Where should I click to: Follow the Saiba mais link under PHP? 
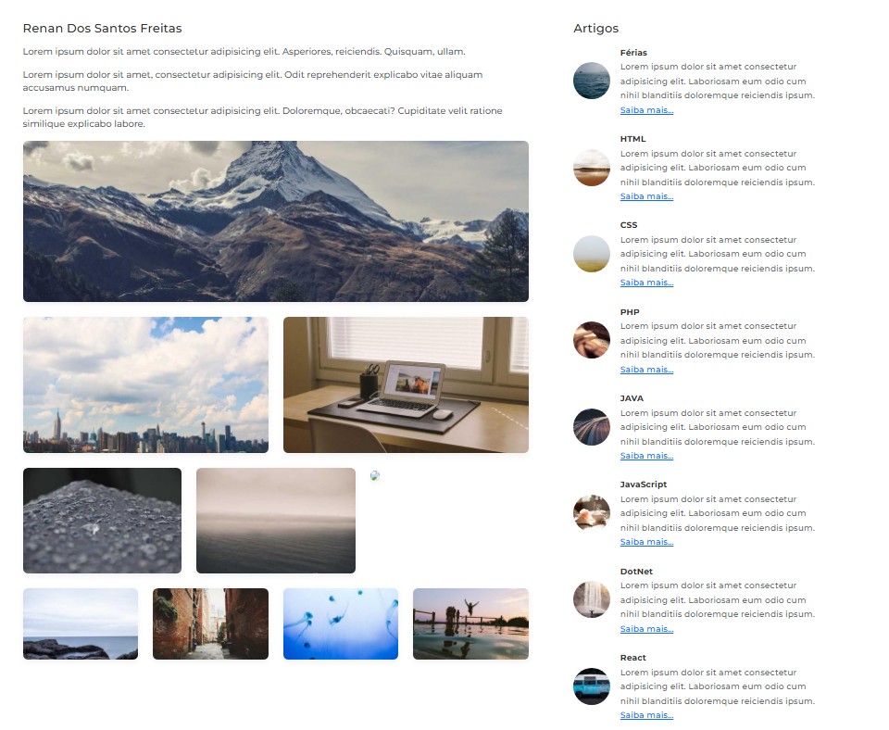point(646,370)
